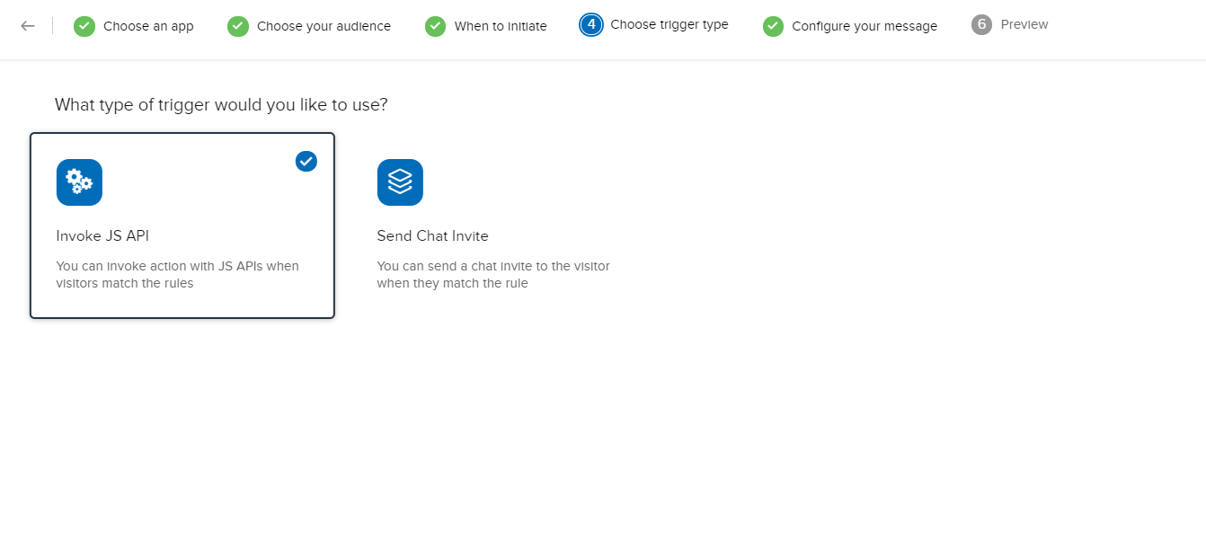Go back with the left arrow
This screenshot has width=1206, height=549.
click(28, 26)
